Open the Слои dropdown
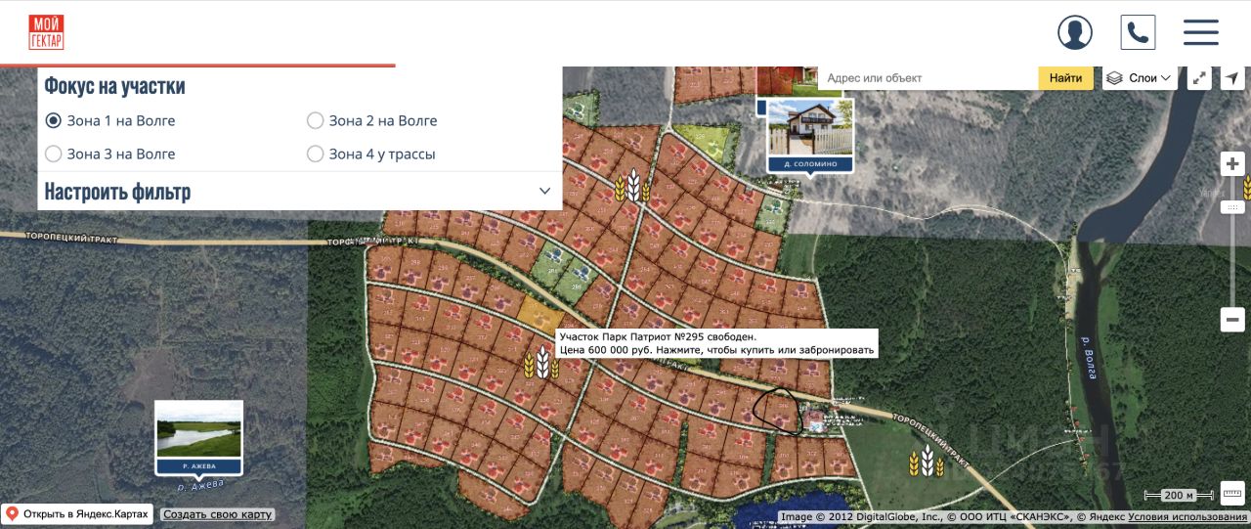The width and height of the screenshot is (1251, 529). click(x=1140, y=78)
